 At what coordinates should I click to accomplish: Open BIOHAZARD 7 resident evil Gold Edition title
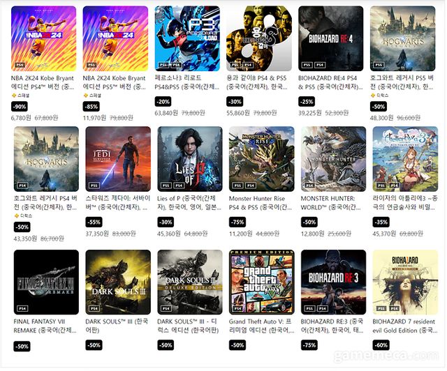(404, 326)
